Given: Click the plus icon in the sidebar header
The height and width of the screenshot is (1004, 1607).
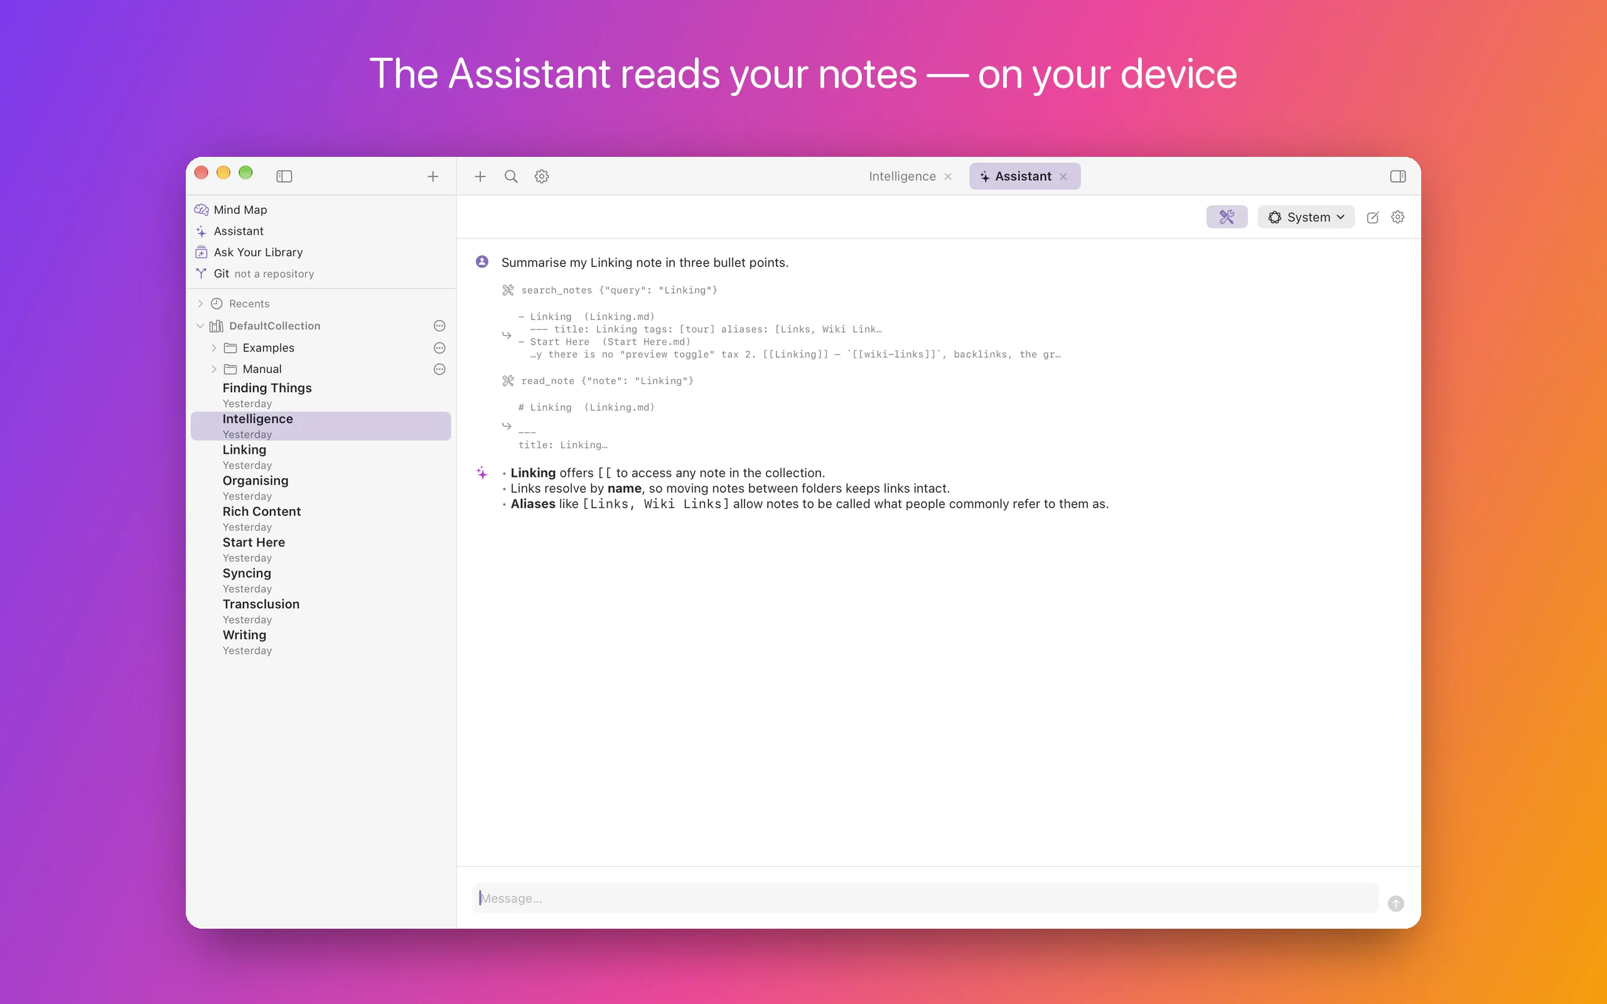Looking at the screenshot, I should (x=433, y=176).
